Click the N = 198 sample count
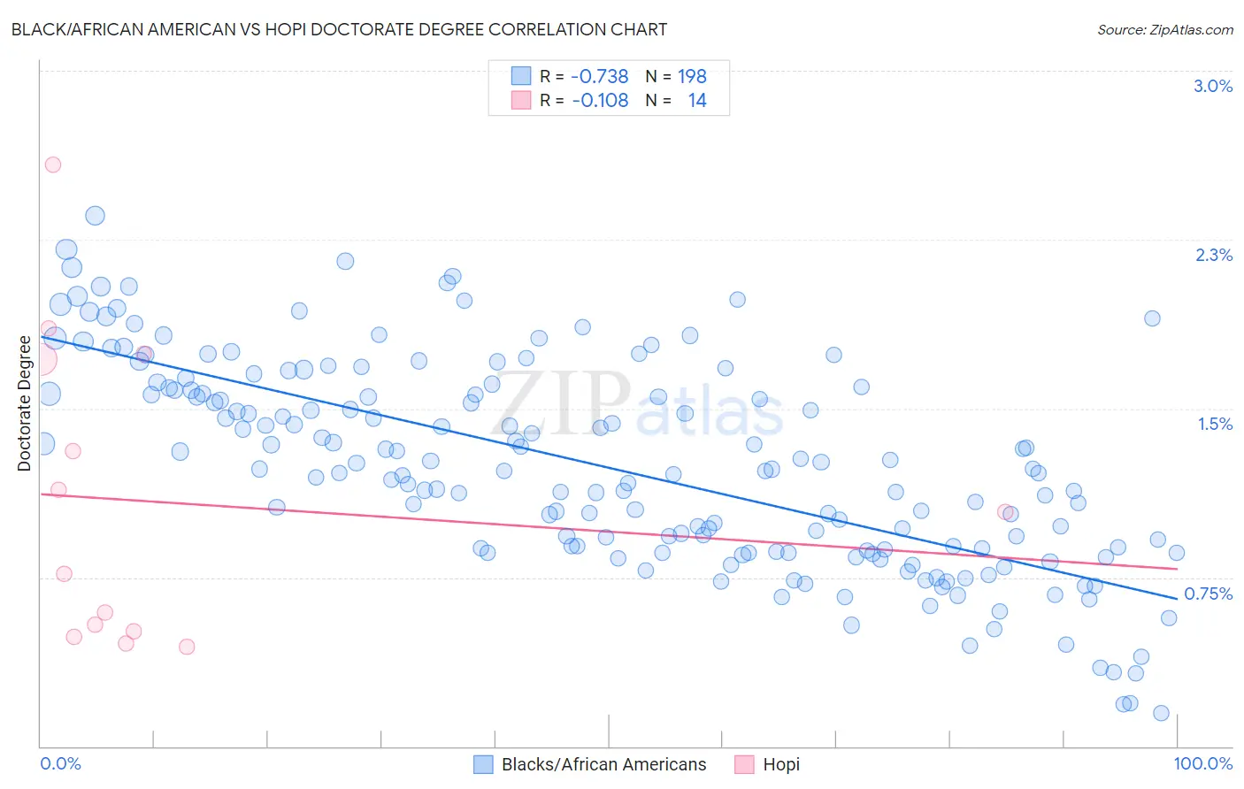1244x789 pixels. click(676, 76)
